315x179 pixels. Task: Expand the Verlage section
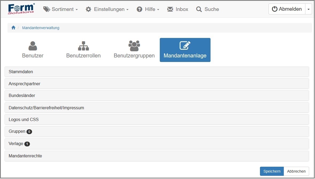(x=157, y=144)
